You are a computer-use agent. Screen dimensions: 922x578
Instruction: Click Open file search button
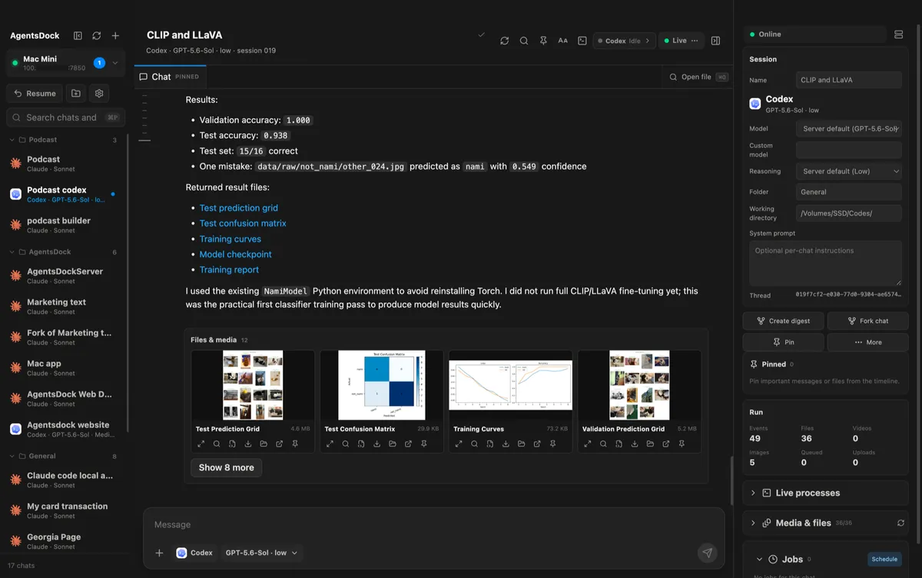coord(698,77)
